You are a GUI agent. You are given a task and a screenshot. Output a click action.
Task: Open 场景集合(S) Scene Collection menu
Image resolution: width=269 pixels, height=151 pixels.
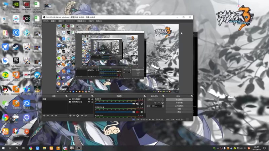82,21
